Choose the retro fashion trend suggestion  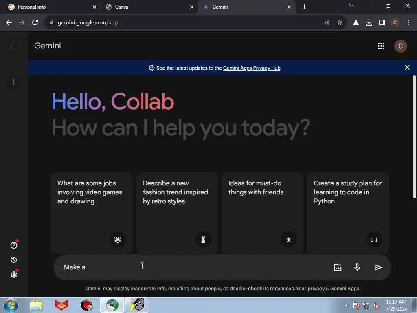click(177, 213)
